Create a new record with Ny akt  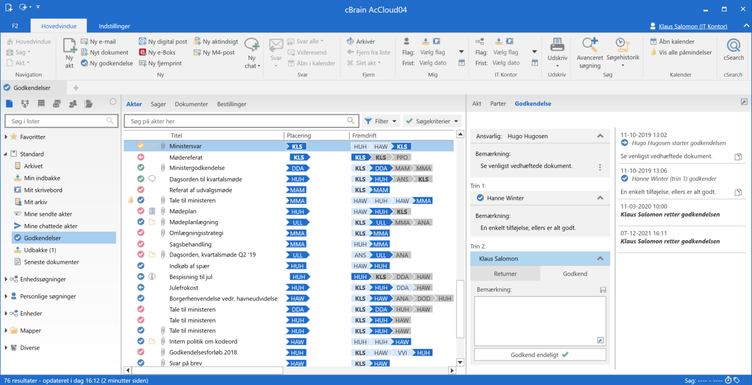click(69, 52)
